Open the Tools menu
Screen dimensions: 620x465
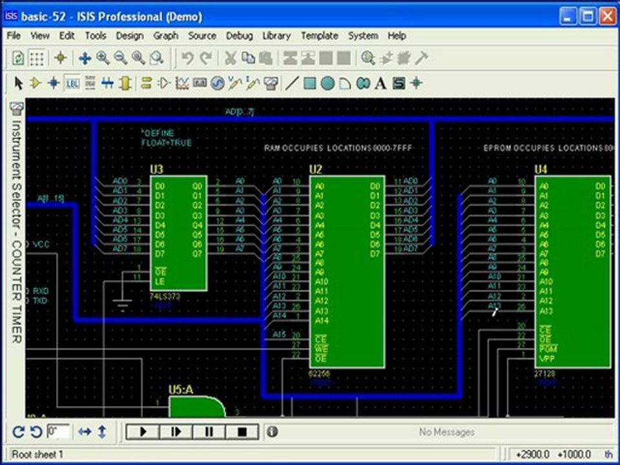click(x=96, y=36)
